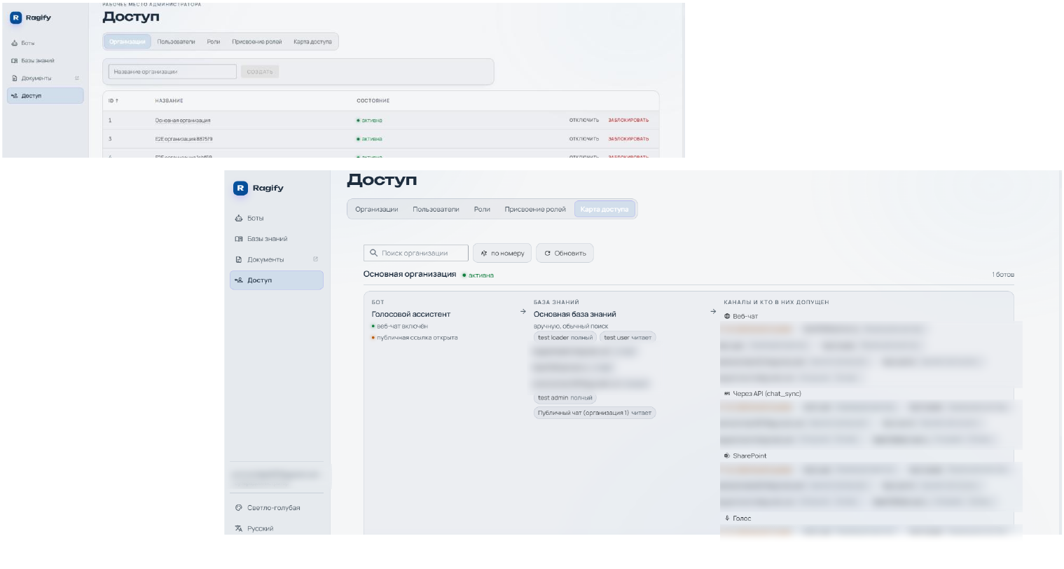Click the test loader полный chip
Screen dimensions: 1064x569
point(565,338)
